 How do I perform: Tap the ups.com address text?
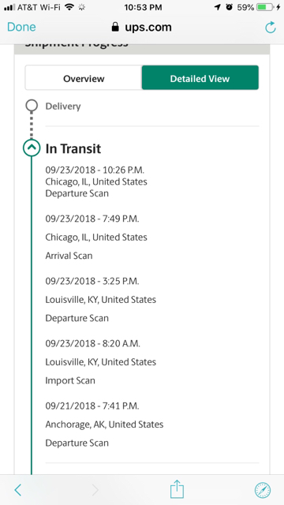coord(148,28)
